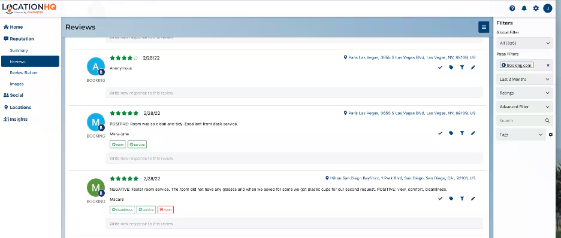
Task: Click response field under Macare review
Action: click(x=294, y=224)
